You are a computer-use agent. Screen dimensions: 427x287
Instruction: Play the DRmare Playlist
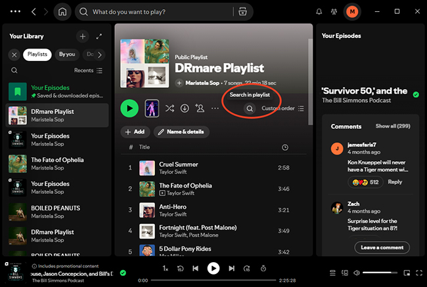click(x=129, y=108)
